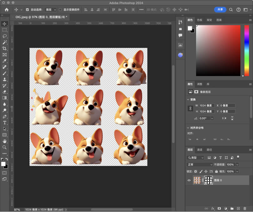This screenshot has width=253, height=212.
Task: Open the 不透明度 opacity dropdown arrow
Action: click(x=237, y=165)
